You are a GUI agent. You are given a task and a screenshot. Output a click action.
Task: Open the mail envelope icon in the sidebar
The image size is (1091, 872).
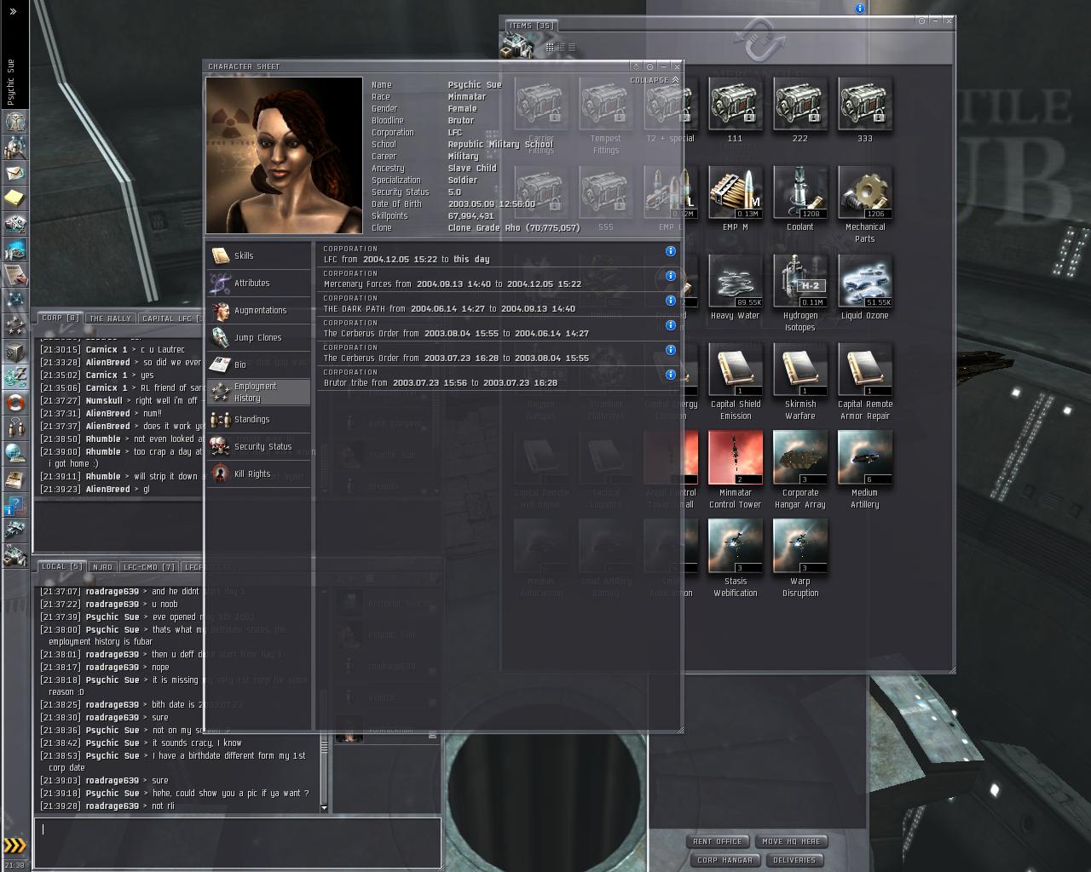pos(14,173)
